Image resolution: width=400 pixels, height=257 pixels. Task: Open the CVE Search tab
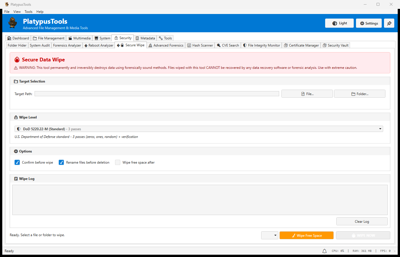coord(228,45)
